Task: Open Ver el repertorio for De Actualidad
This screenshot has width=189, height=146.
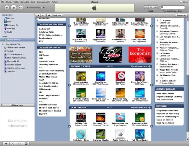Action: click(x=141, y=108)
